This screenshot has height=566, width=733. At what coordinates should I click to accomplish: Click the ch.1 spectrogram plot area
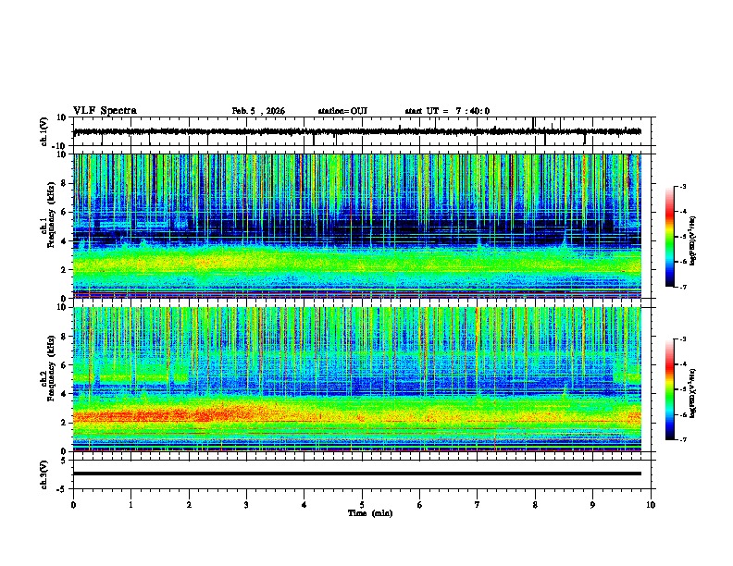pyautogui.click(x=357, y=226)
